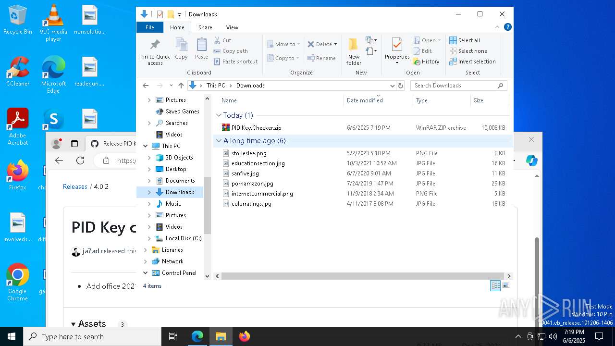Screen dimensions: 615x346
Task: Click Copy path in Clipboard group
Action: [231, 51]
